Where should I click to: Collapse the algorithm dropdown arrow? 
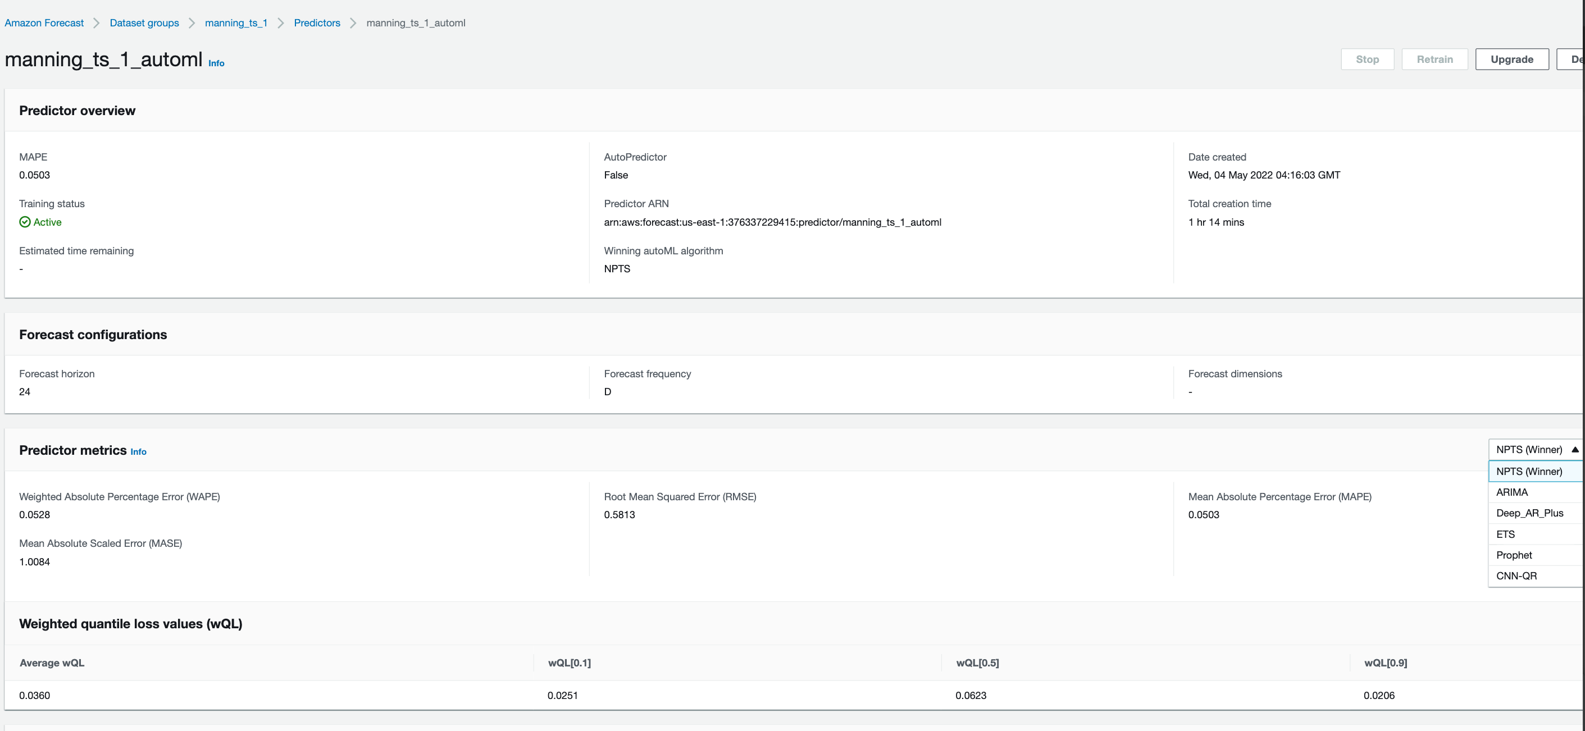[1574, 449]
